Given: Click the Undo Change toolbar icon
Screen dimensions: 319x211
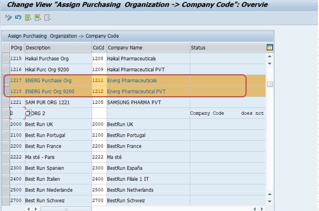Looking at the screenshot, I should click(18, 18).
